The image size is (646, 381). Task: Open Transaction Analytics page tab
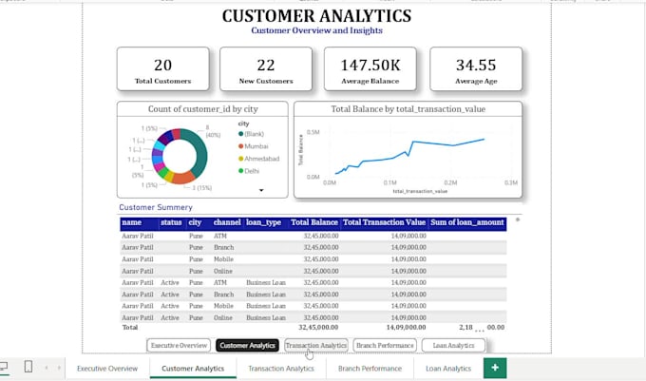coord(281,369)
